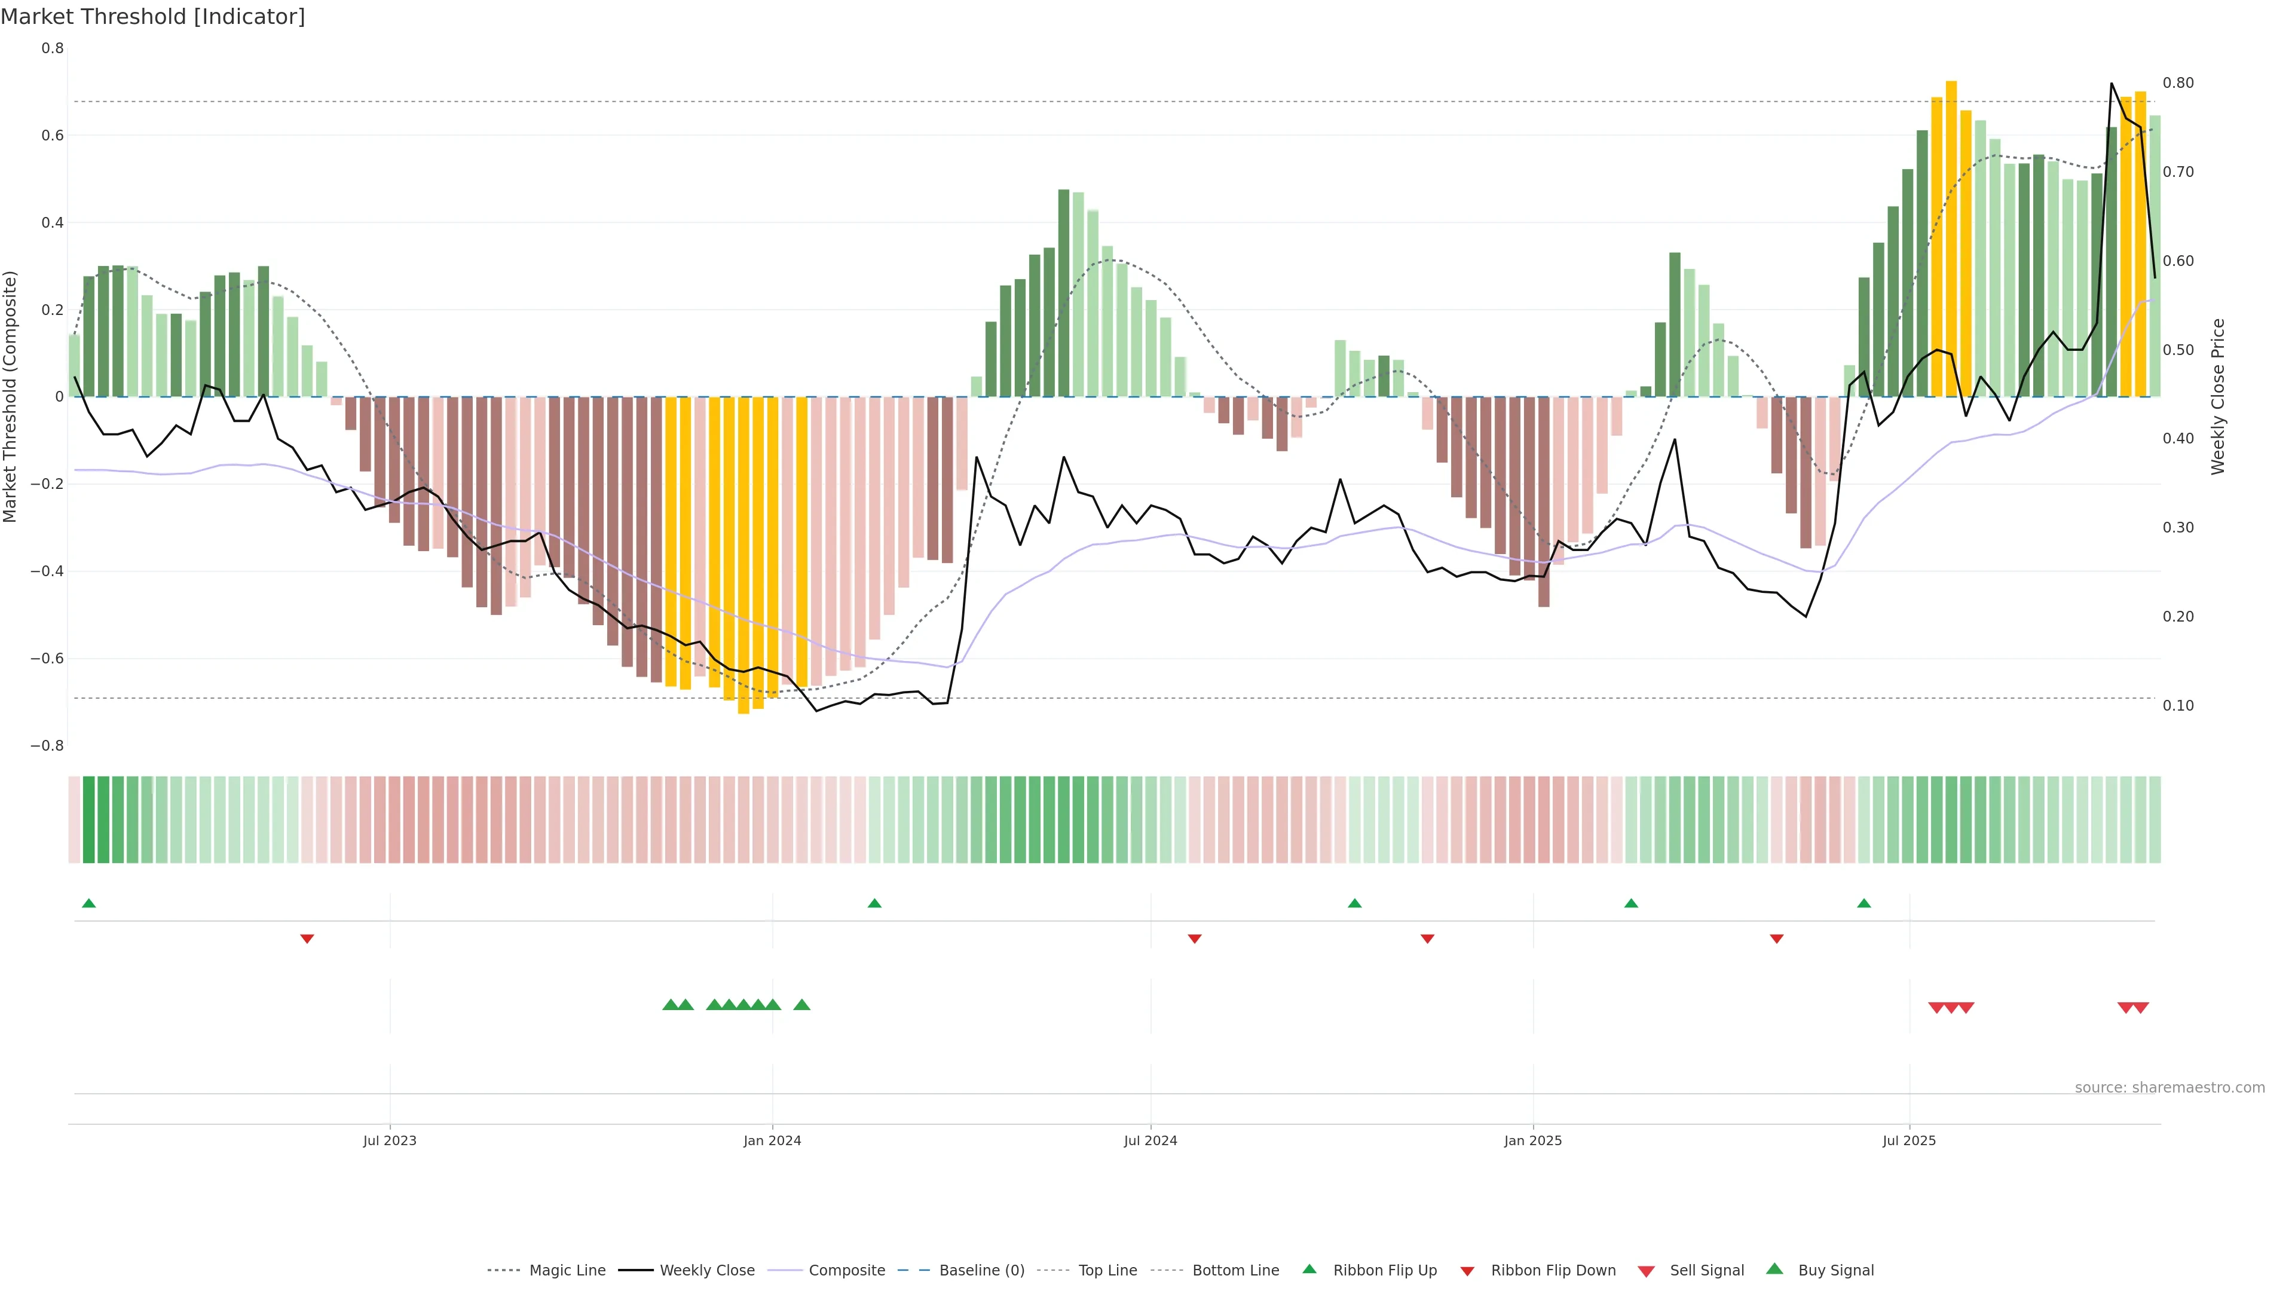The height and width of the screenshot is (1291, 2295).
Task: Click the Baseline (0) legend label
Action: (982, 1271)
